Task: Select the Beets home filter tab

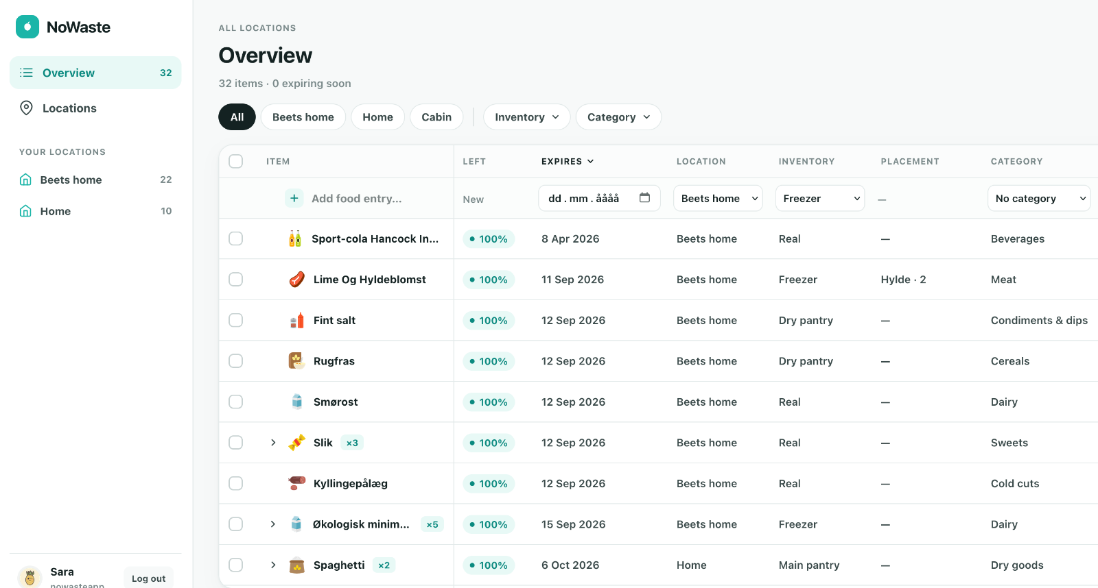Action: pyautogui.click(x=303, y=117)
